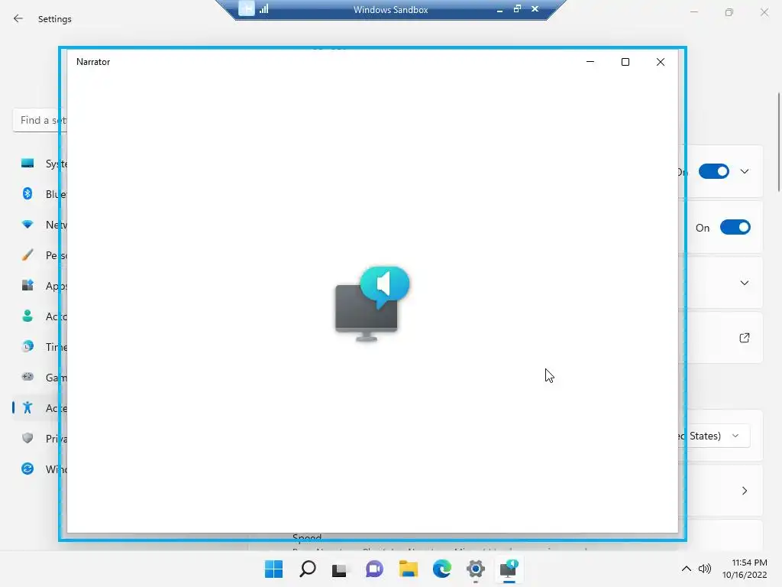Open taskbar Search magnifier
The image size is (782, 587).
[307, 569]
